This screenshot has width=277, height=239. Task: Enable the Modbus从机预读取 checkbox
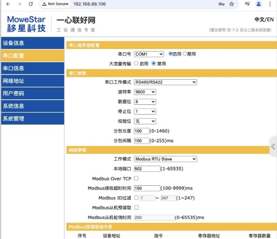tap(136, 207)
